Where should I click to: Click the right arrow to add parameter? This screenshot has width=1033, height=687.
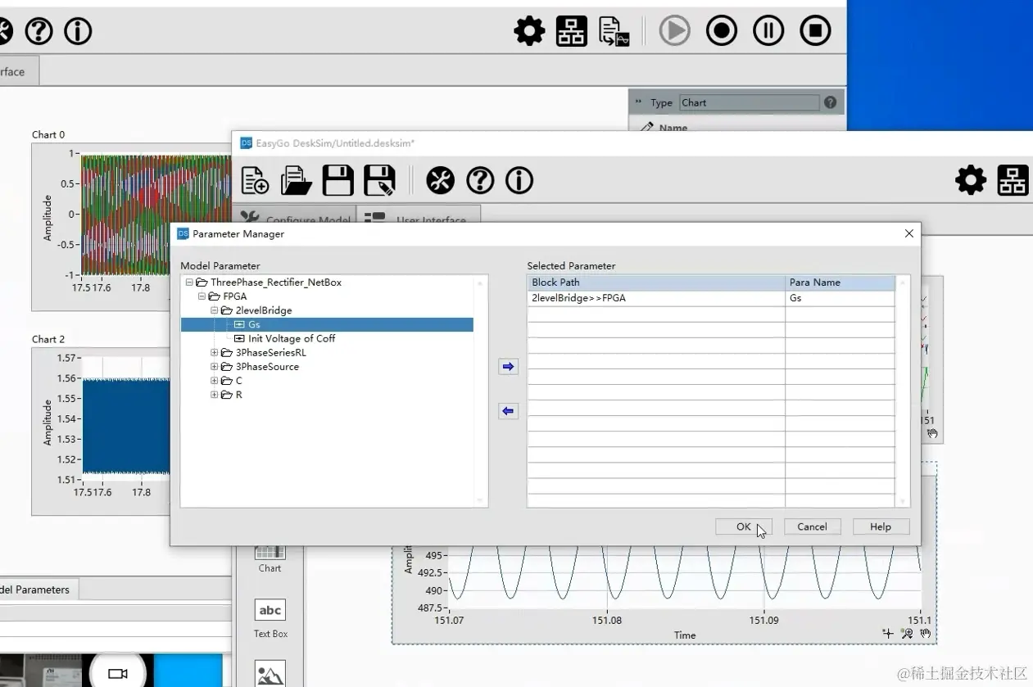(508, 367)
